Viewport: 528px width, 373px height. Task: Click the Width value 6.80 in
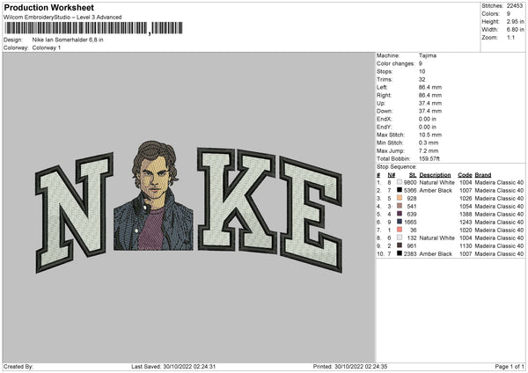pos(515,30)
